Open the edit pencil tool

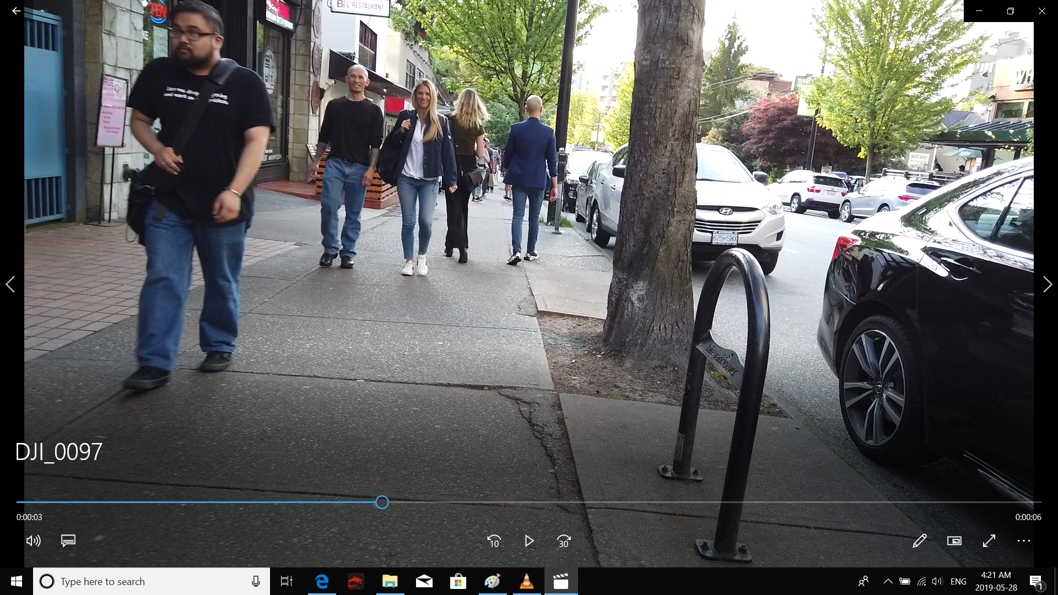click(x=919, y=541)
